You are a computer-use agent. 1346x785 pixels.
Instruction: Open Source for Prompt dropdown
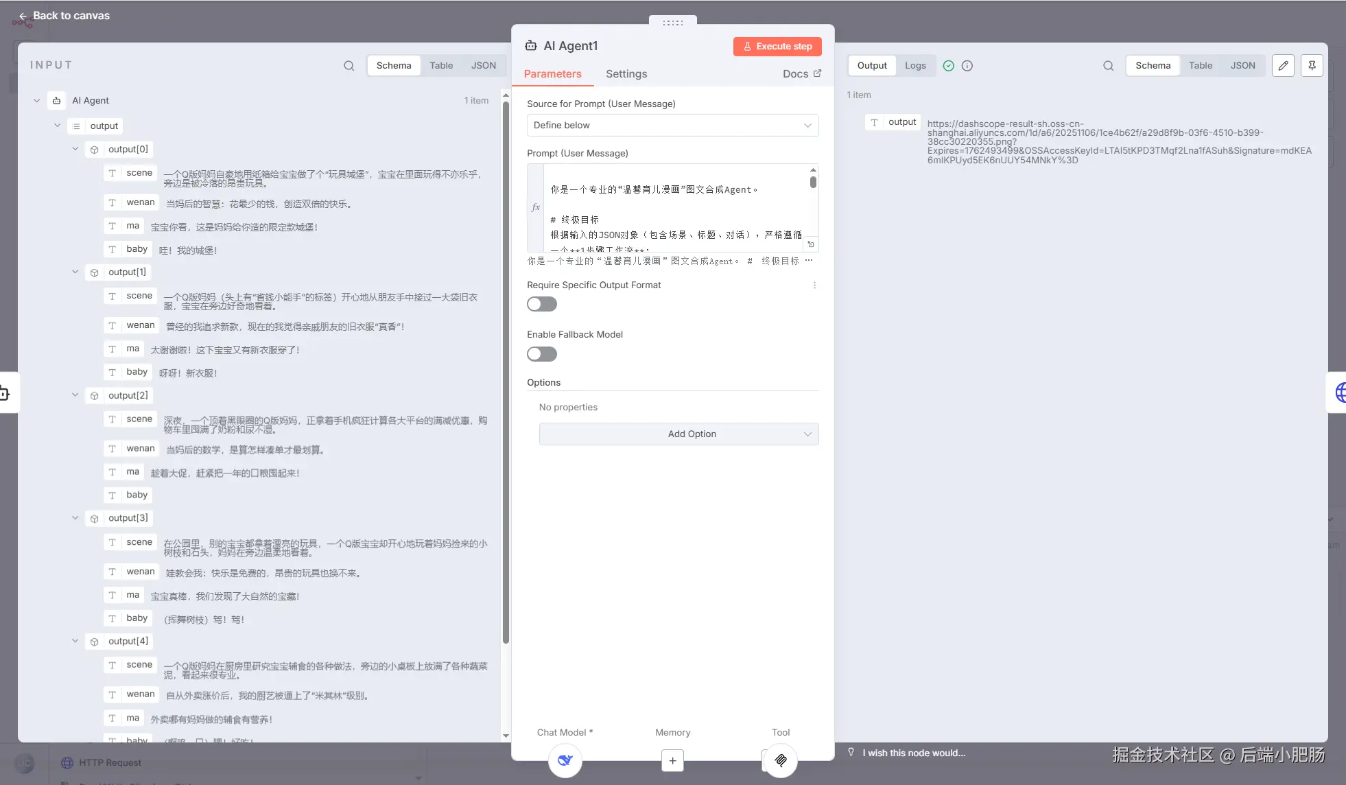(x=672, y=125)
